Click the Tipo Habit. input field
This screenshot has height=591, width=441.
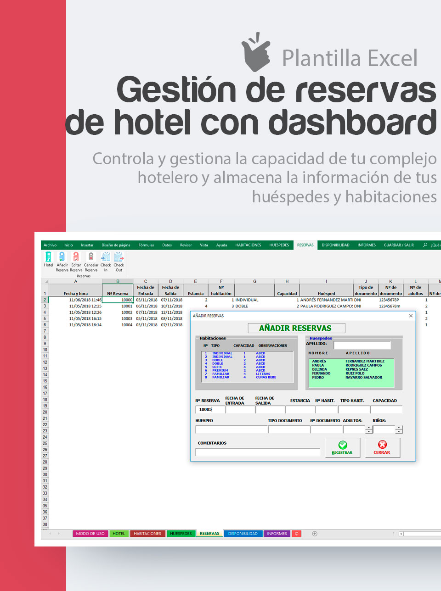click(354, 409)
